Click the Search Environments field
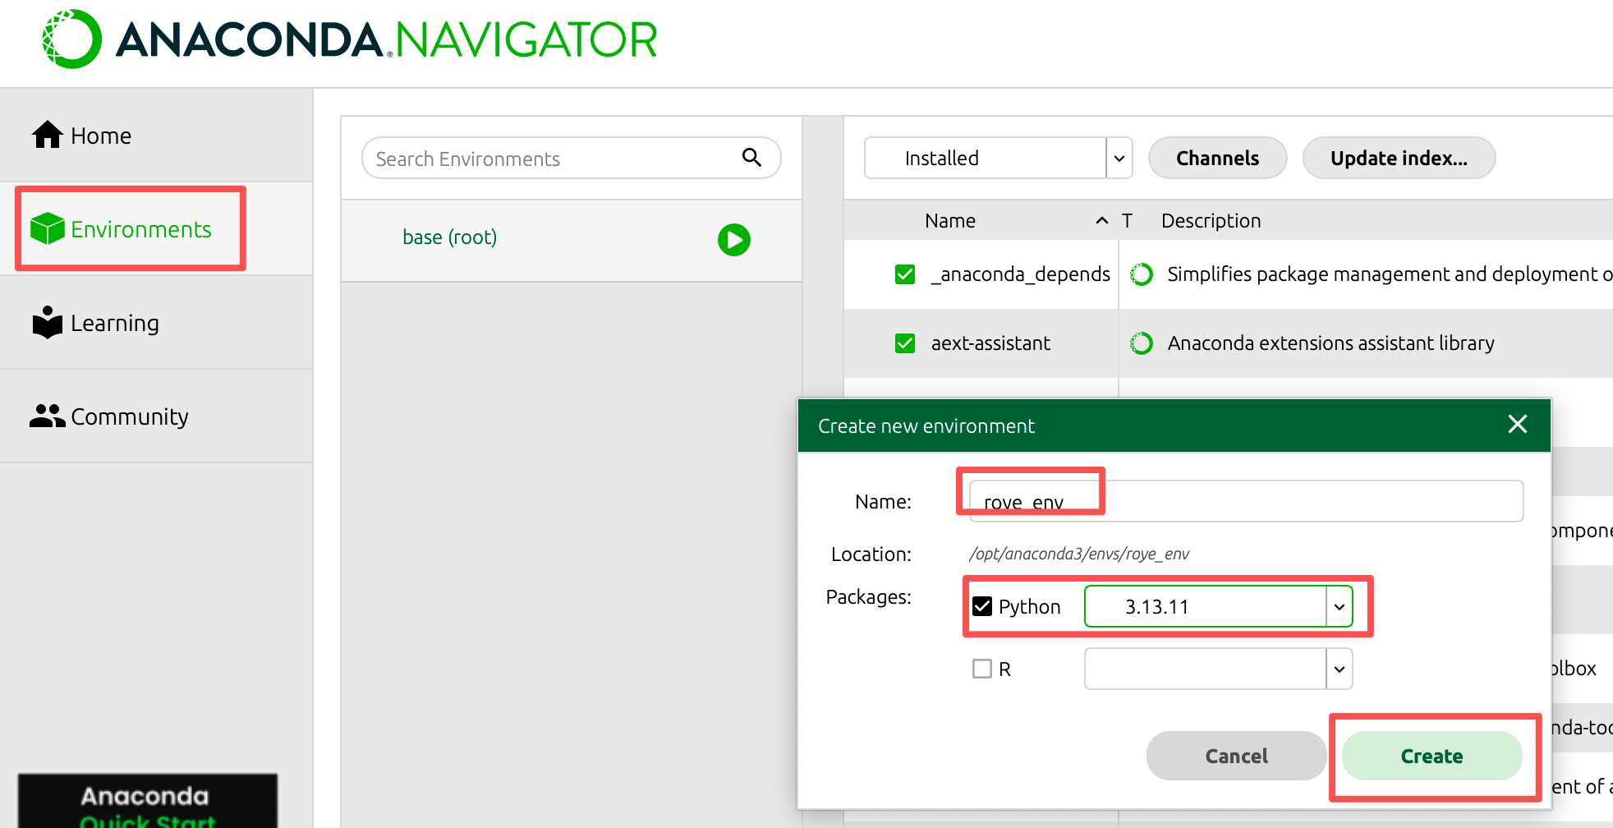1613x828 pixels. click(571, 158)
